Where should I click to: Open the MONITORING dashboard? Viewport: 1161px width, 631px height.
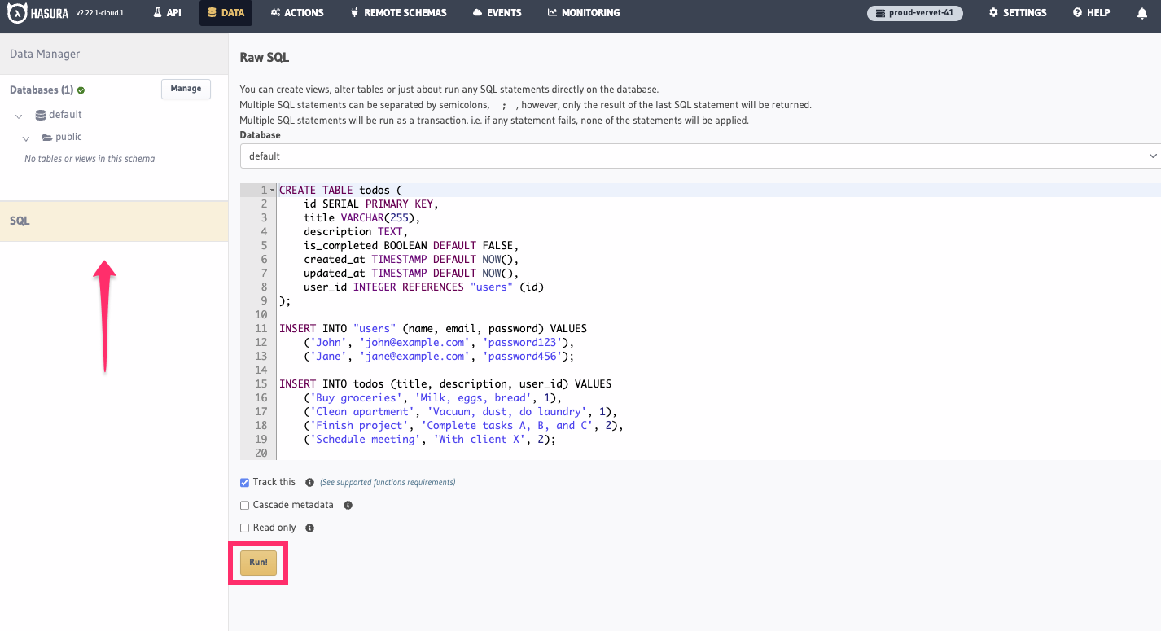[x=583, y=12]
